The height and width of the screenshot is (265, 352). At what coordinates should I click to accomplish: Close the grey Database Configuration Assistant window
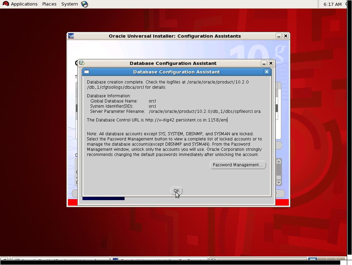tap(271, 63)
